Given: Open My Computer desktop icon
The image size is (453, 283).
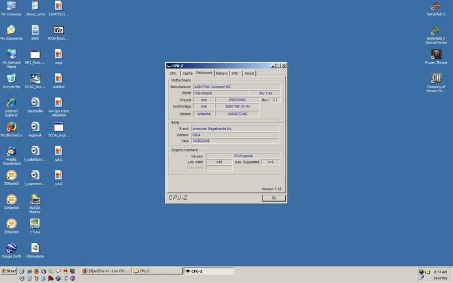Looking at the screenshot, I should [11, 8].
